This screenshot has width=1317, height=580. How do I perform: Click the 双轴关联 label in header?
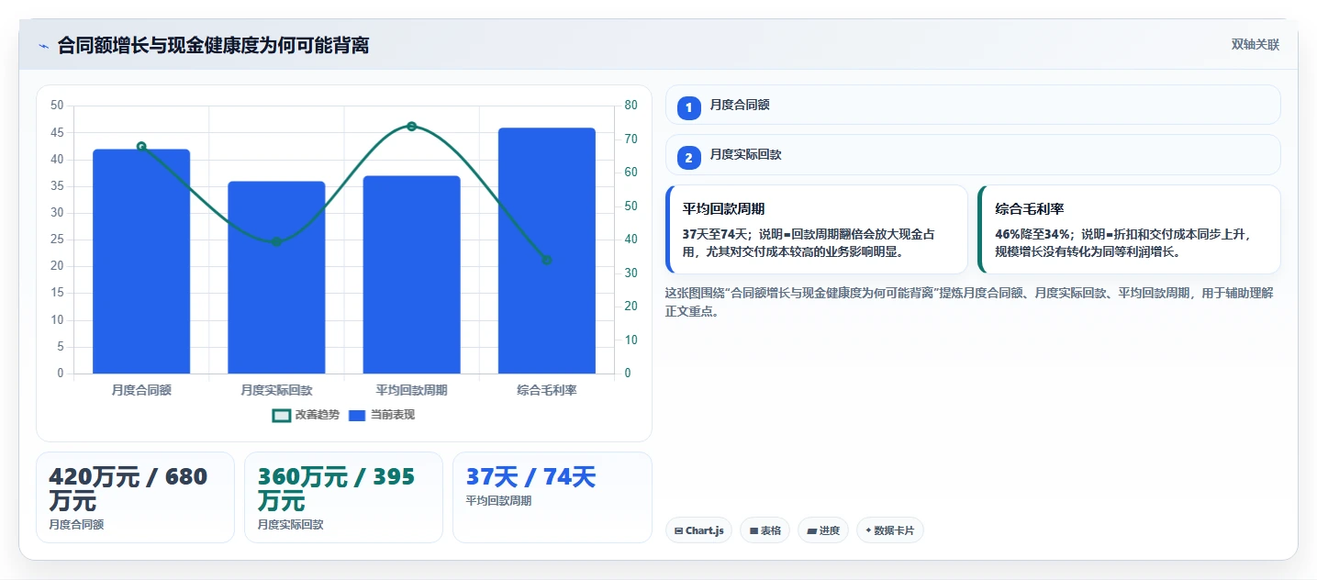pos(1255,45)
